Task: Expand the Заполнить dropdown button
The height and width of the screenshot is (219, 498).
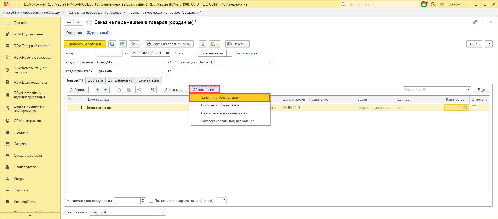Action: coord(174,90)
